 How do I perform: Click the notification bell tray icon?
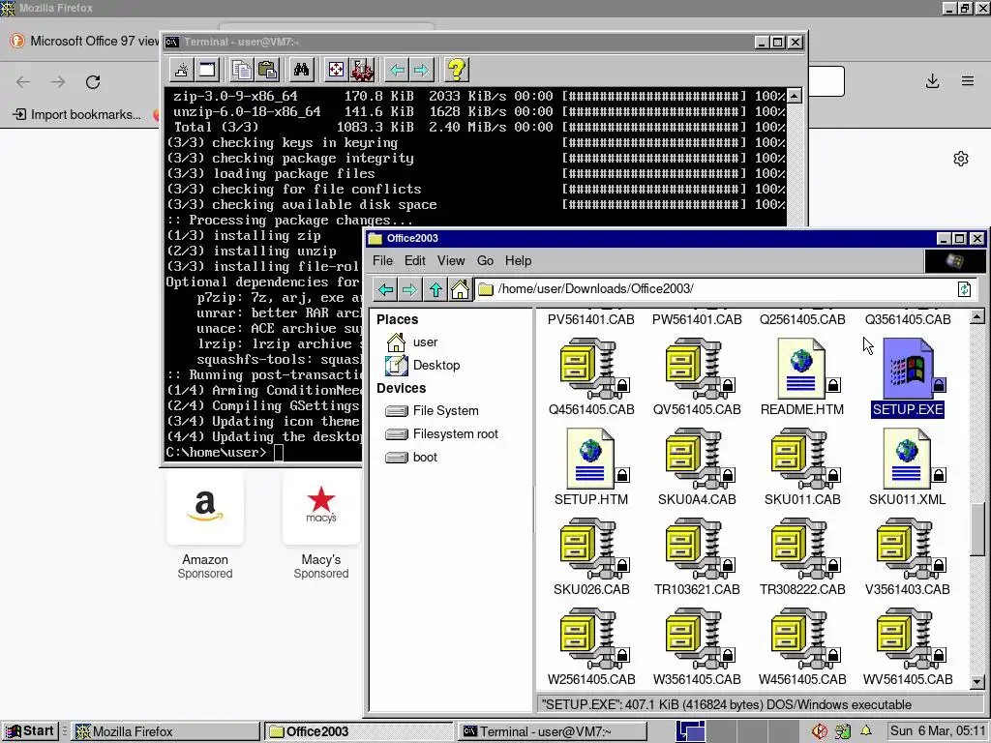point(866,731)
